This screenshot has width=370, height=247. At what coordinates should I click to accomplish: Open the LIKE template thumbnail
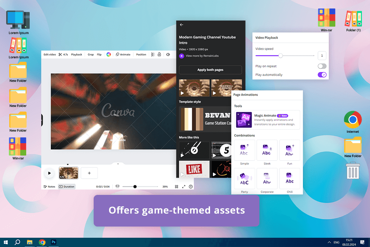point(194,169)
